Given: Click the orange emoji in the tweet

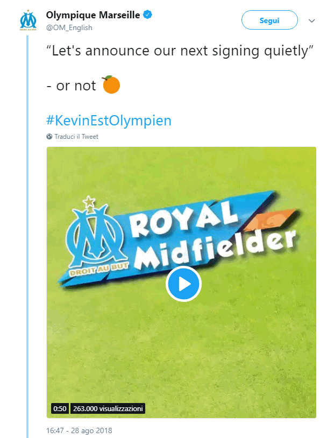Looking at the screenshot, I should click(x=111, y=85).
